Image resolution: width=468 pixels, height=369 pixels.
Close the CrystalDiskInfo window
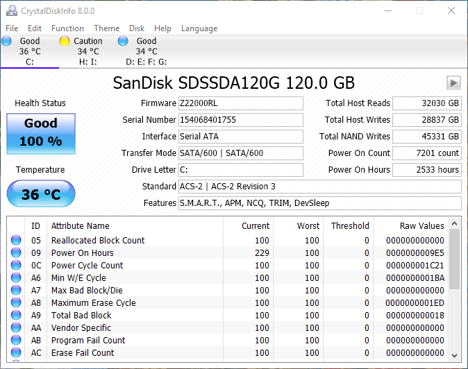pos(451,10)
